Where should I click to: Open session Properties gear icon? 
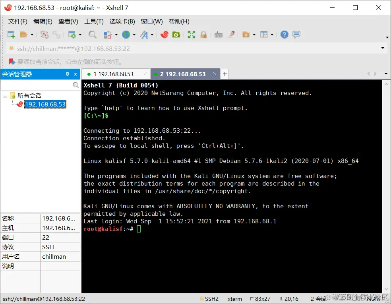tap(72, 35)
